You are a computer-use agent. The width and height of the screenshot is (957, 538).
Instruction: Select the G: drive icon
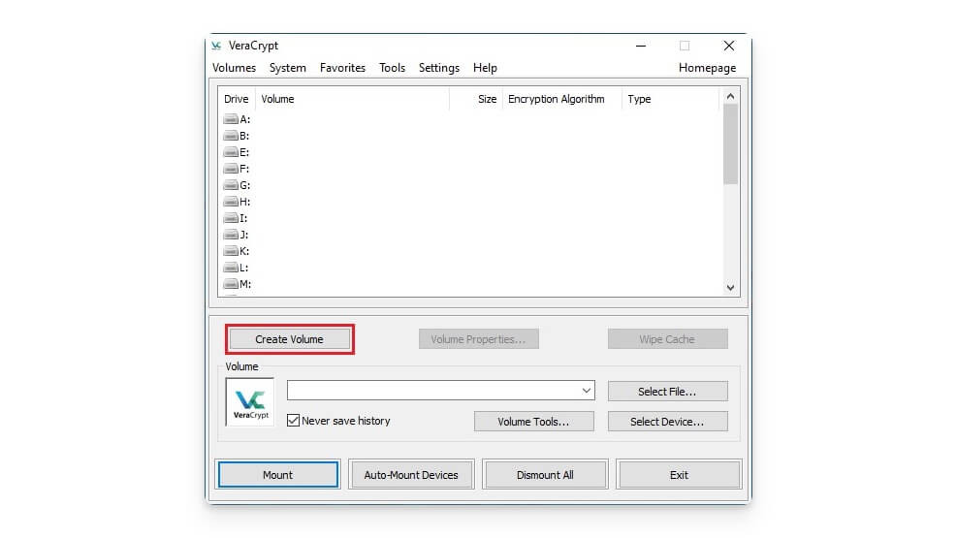pyautogui.click(x=231, y=185)
